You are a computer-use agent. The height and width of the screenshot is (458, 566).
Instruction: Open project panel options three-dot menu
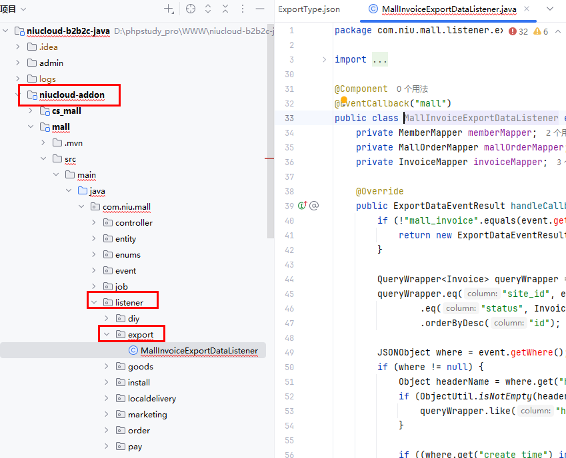tap(242, 9)
